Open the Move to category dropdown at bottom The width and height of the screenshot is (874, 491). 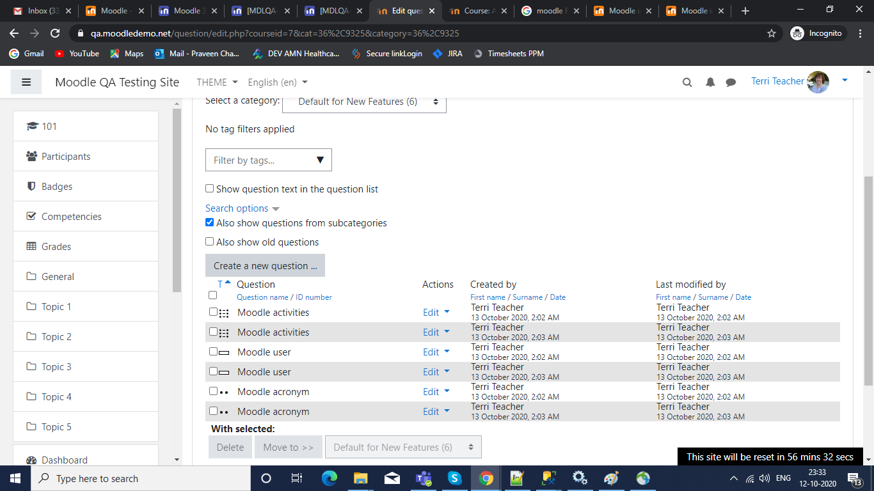(x=403, y=448)
